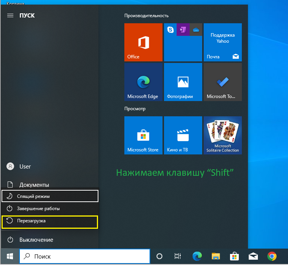Screen dimensions: 288x265
Task: Launch Google Chrome from the taskbar
Action: [x=272, y=256]
